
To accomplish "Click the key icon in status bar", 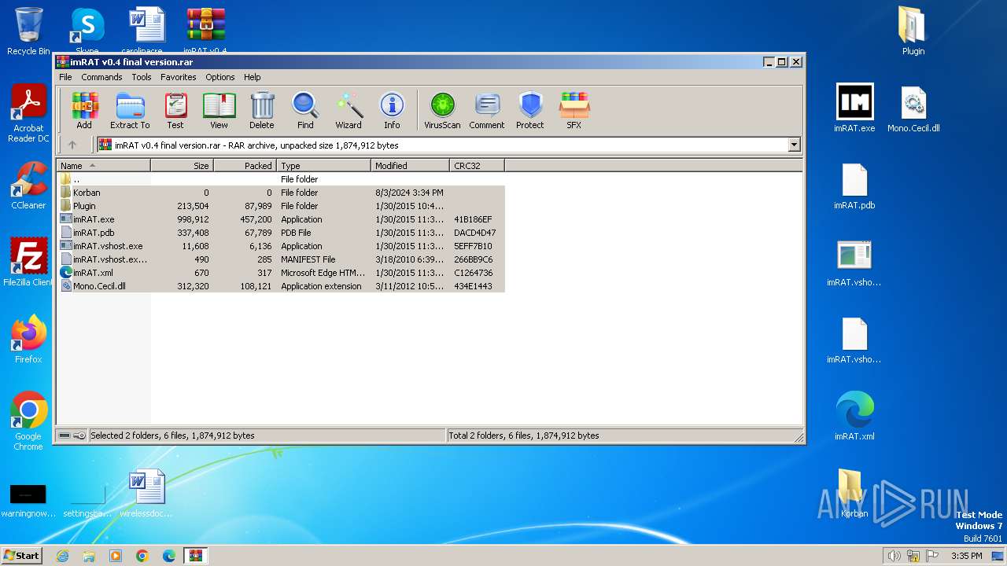I will coord(79,436).
